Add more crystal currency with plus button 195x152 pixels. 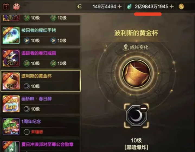(172, 6)
